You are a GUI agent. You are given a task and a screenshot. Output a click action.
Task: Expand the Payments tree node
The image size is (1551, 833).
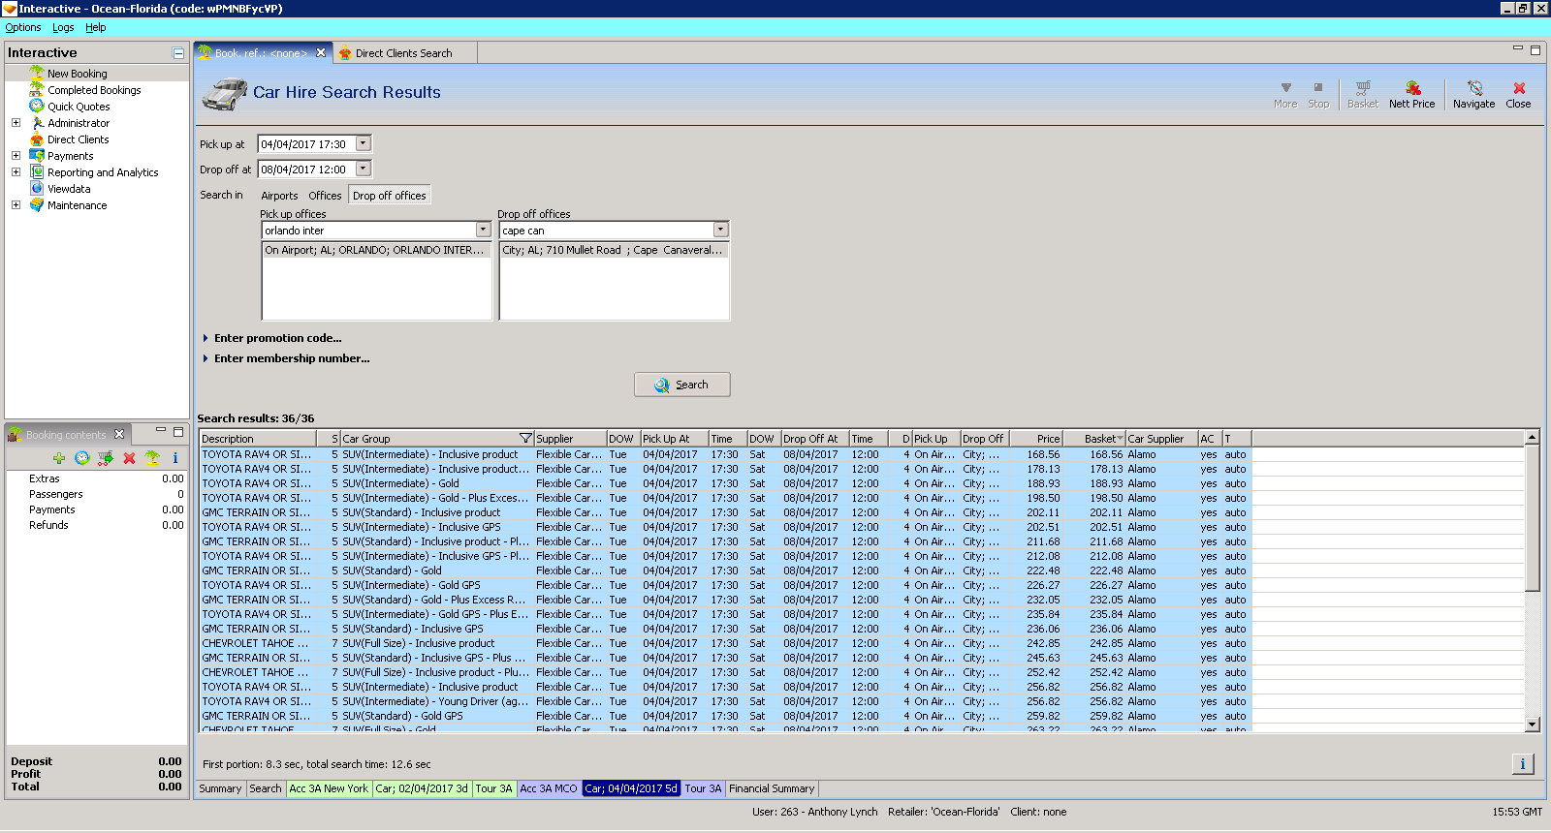pyautogui.click(x=16, y=156)
